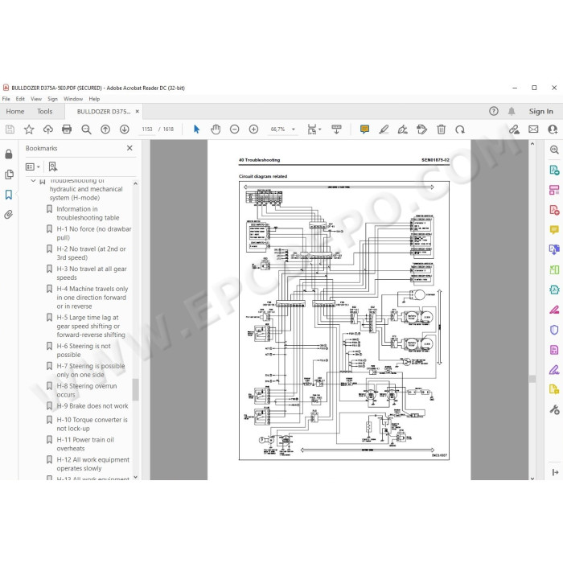Select the highlight text pen tool

(384, 129)
